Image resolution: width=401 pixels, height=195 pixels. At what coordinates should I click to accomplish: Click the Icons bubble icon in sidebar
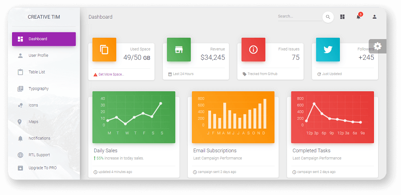(20, 105)
